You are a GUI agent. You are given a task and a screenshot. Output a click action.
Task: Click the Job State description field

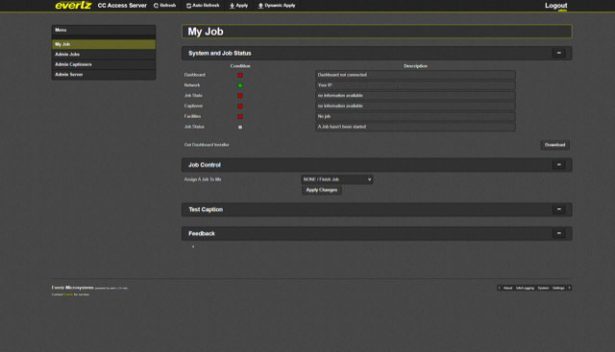tap(415, 96)
